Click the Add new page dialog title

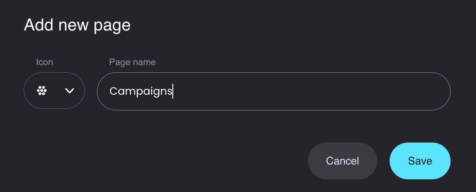pos(77,25)
